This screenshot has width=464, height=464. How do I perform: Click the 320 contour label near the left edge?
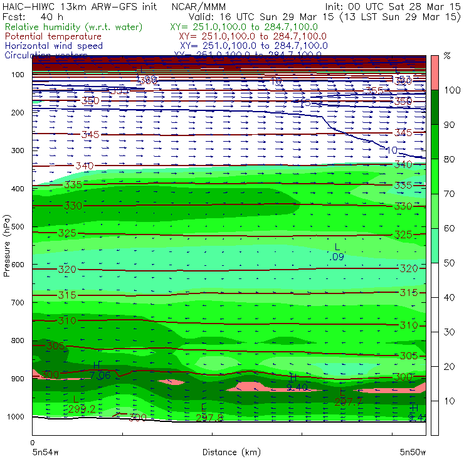[67, 269]
